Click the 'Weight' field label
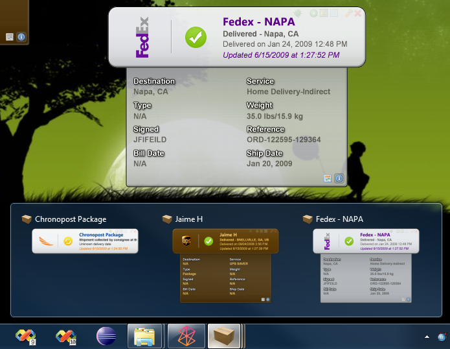Image resolution: width=450 pixels, height=349 pixels. pyautogui.click(x=260, y=106)
